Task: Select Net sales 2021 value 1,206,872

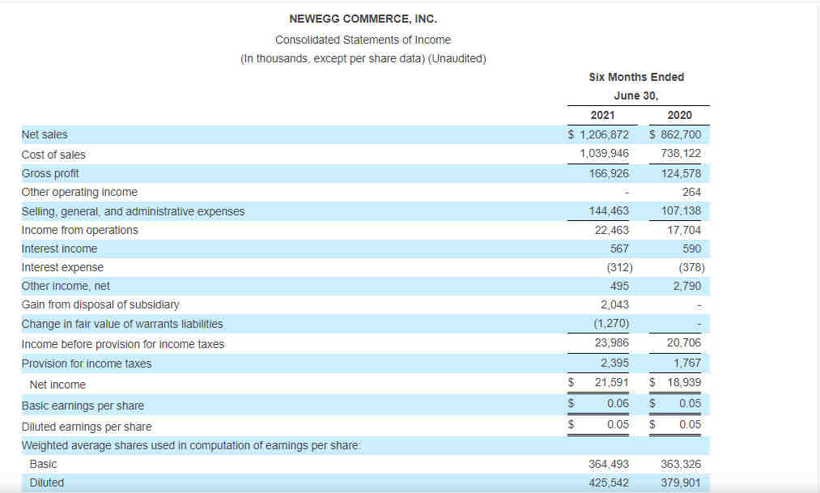Action: tap(604, 134)
